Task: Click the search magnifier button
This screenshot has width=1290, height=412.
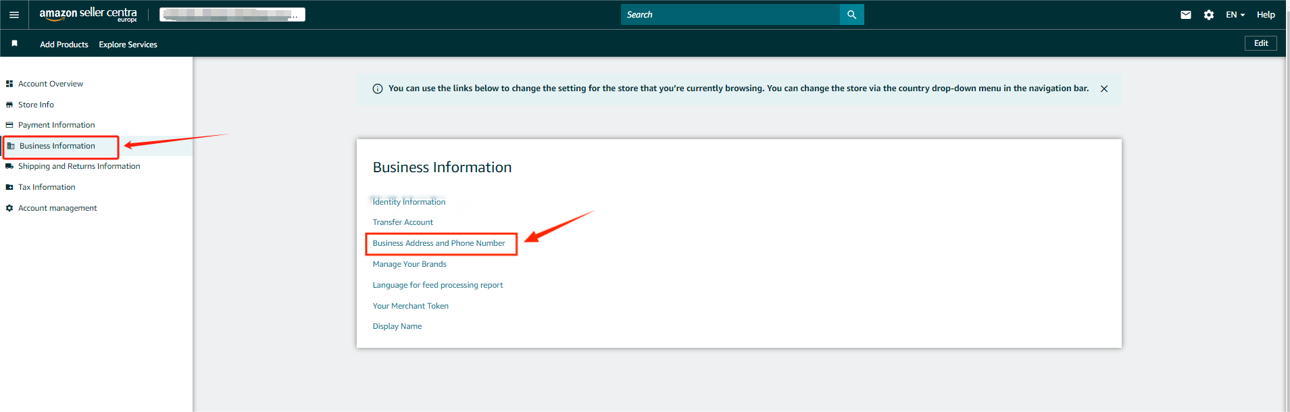Action: coord(851,15)
